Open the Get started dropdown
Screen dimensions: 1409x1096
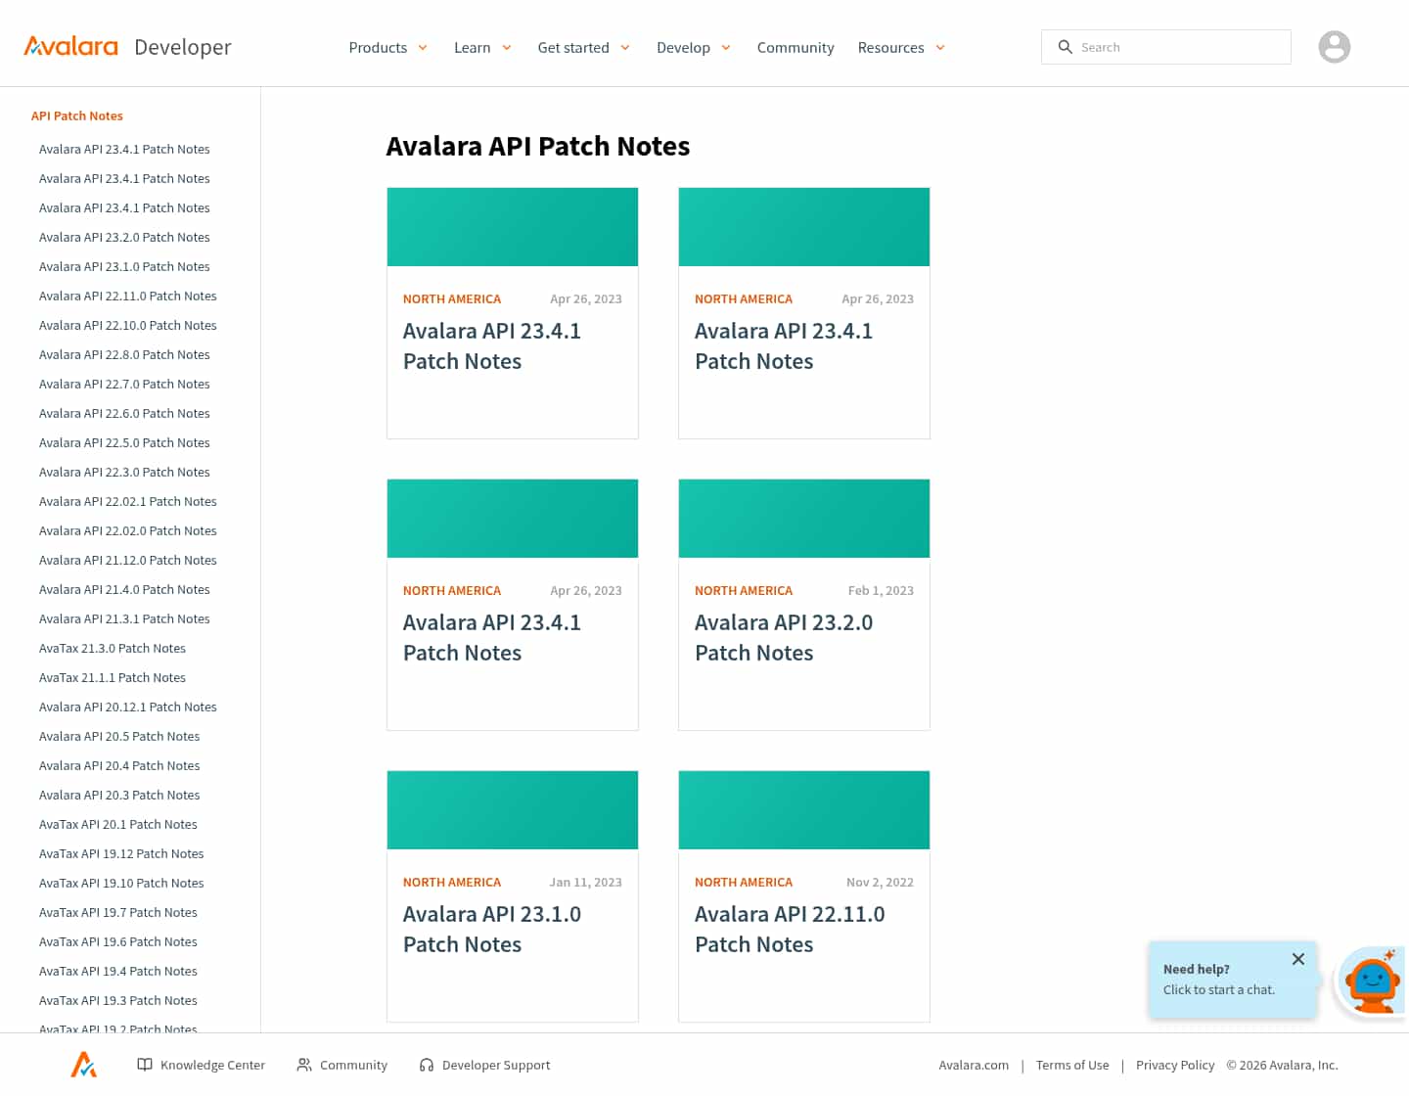pyautogui.click(x=583, y=47)
